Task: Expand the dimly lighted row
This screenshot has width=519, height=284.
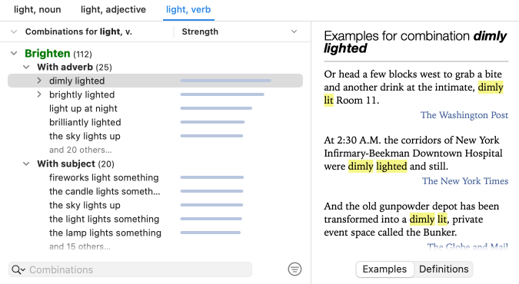Action: click(39, 81)
